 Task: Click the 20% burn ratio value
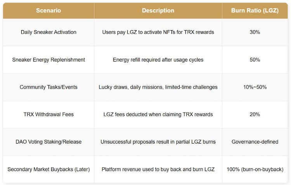pyautogui.click(x=255, y=115)
